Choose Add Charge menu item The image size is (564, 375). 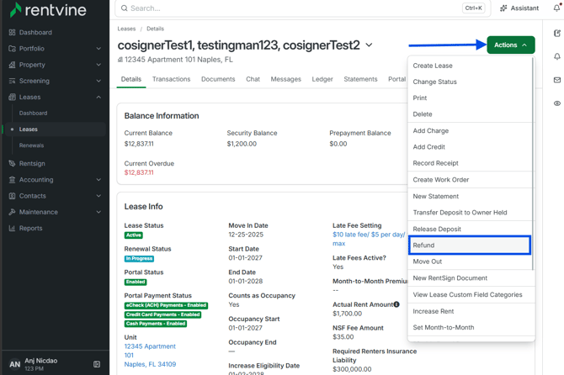(470, 131)
